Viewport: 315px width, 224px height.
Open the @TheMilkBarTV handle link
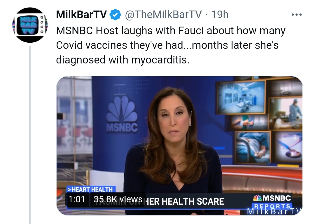pos(163,15)
